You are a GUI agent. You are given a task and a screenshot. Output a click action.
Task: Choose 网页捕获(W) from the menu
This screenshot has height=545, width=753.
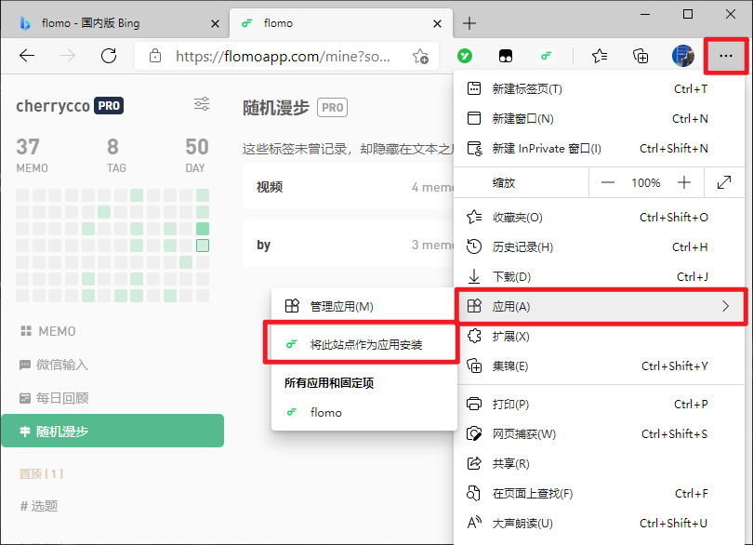pos(601,434)
